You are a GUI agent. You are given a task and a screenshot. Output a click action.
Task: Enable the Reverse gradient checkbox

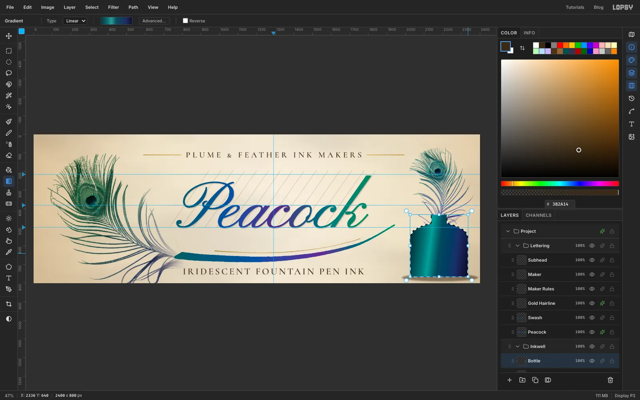(185, 21)
